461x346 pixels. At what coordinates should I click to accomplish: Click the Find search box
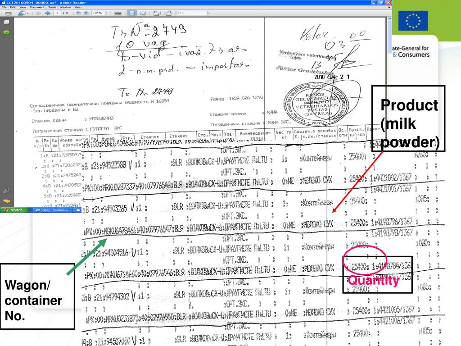pyautogui.click(x=192, y=13)
